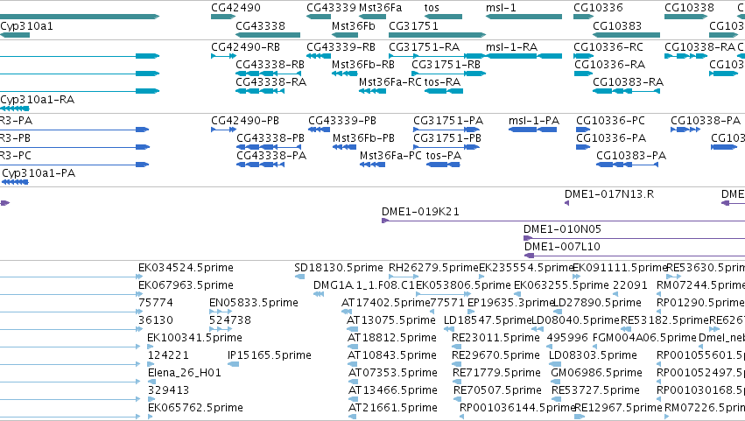Click the 524738 feature label

pyautogui.click(x=230, y=320)
